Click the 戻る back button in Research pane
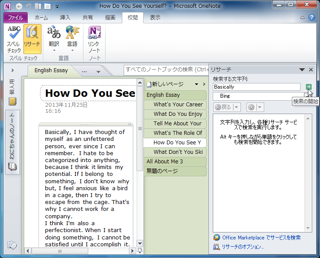This screenshot has height=258, width=320. 223,107
